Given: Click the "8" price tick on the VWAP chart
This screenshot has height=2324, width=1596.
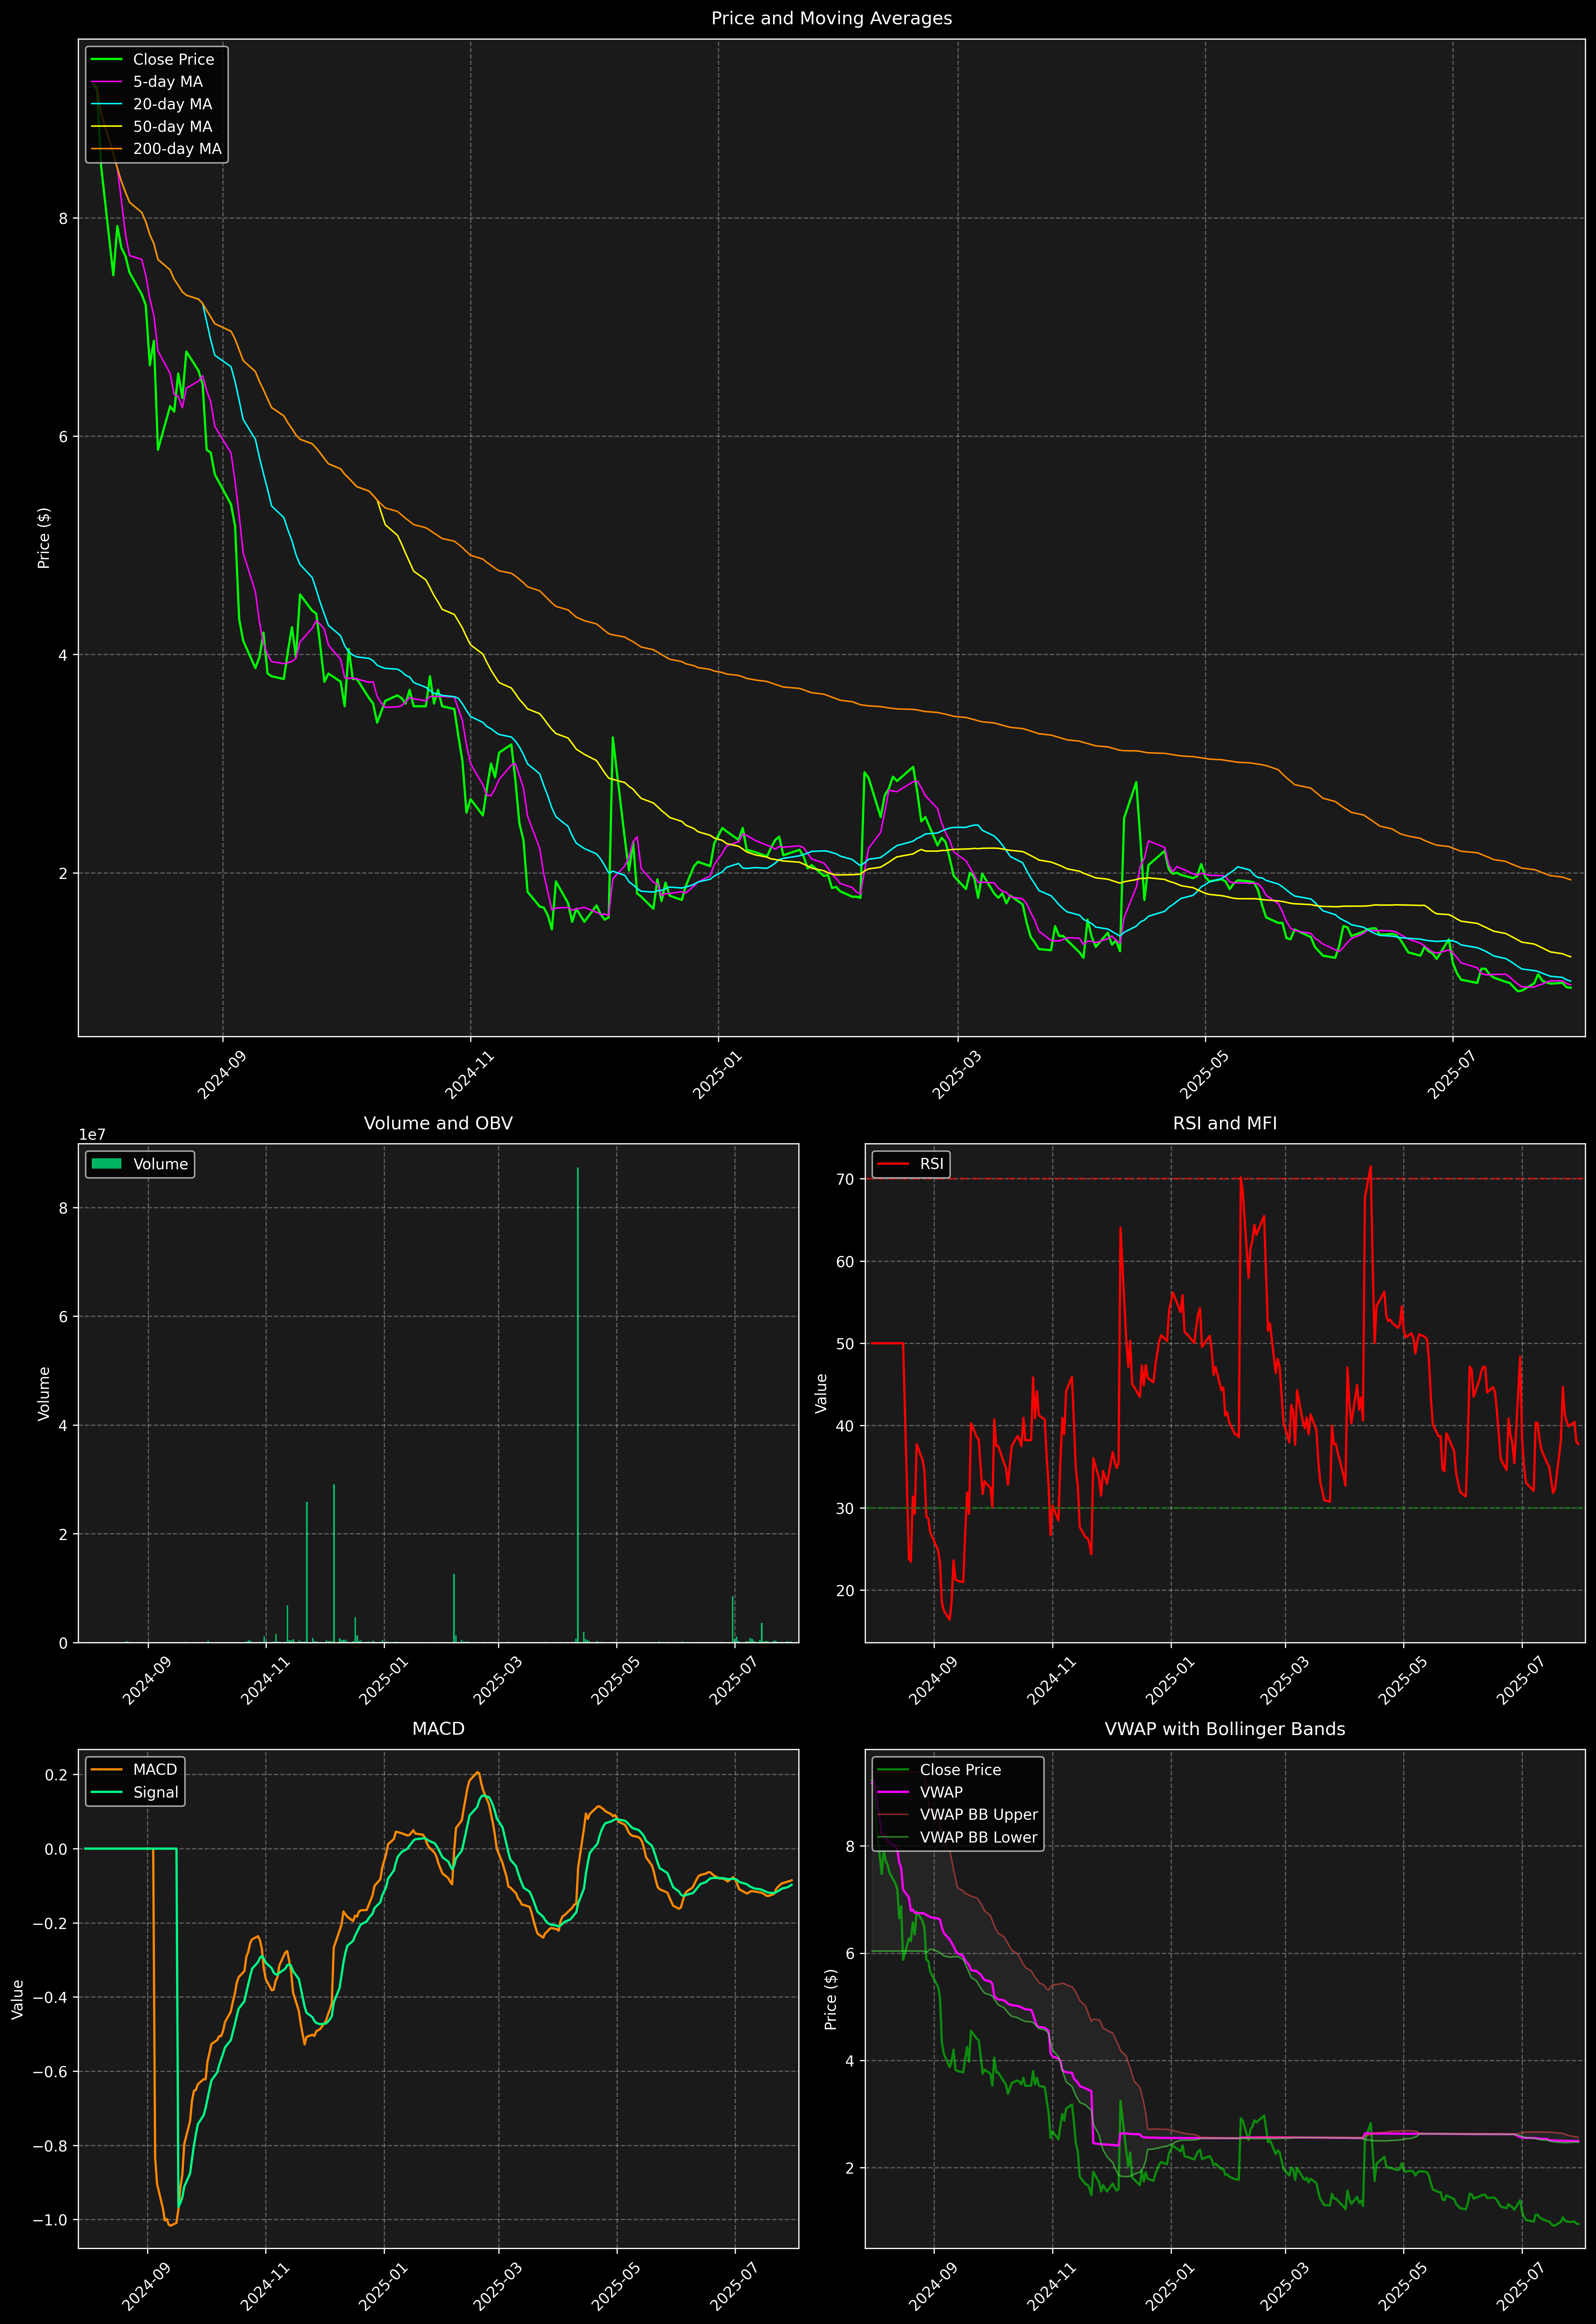Looking at the screenshot, I should 850,1846.
